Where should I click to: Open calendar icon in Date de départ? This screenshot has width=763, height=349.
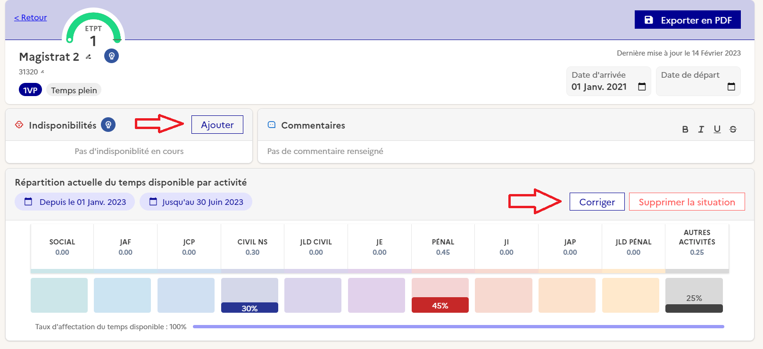731,87
